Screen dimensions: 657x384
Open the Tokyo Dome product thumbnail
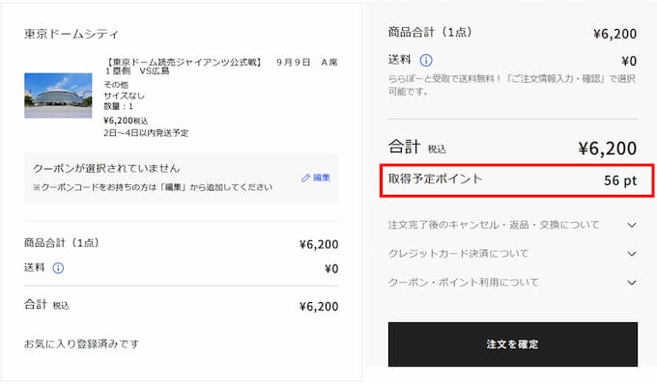pyautogui.click(x=58, y=96)
